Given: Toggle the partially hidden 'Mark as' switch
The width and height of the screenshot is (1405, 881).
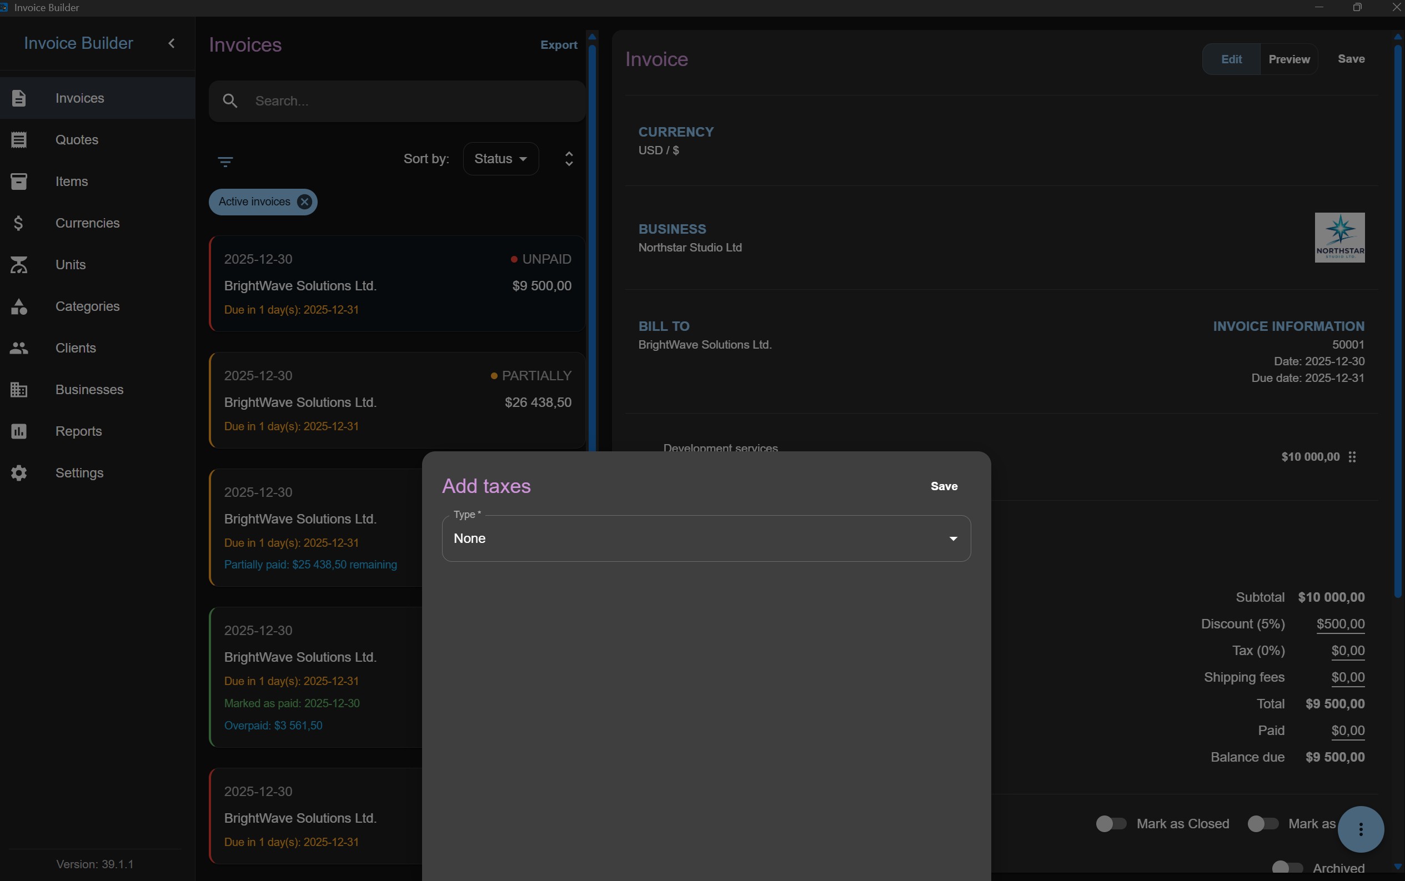Looking at the screenshot, I should [x=1263, y=824].
